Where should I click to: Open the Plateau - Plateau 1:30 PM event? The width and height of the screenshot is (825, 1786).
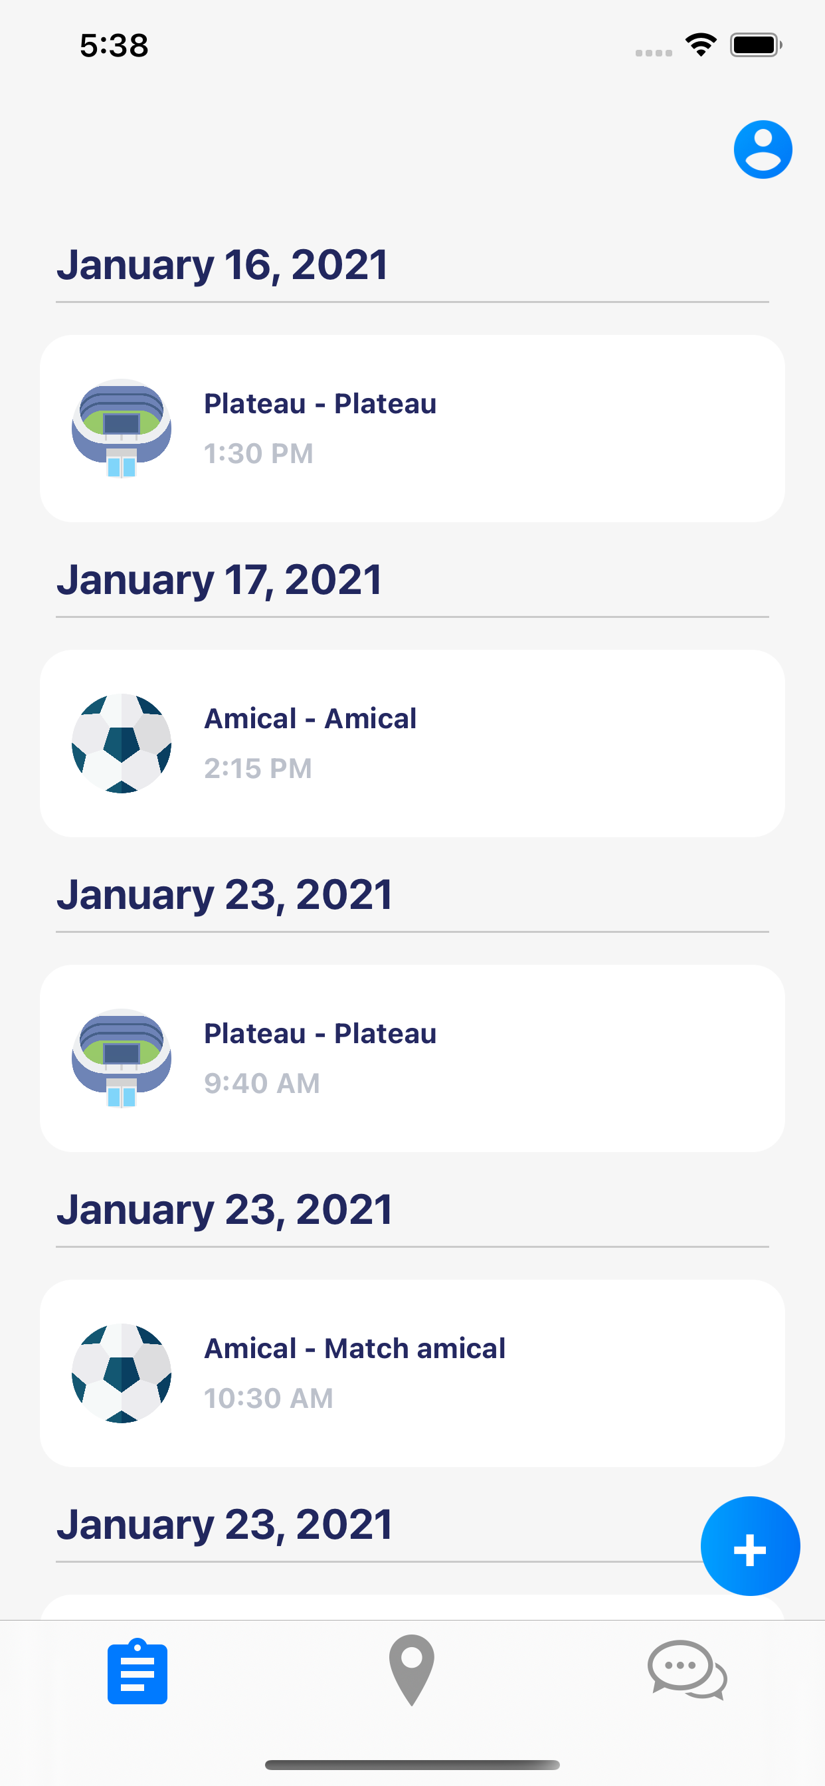412,429
